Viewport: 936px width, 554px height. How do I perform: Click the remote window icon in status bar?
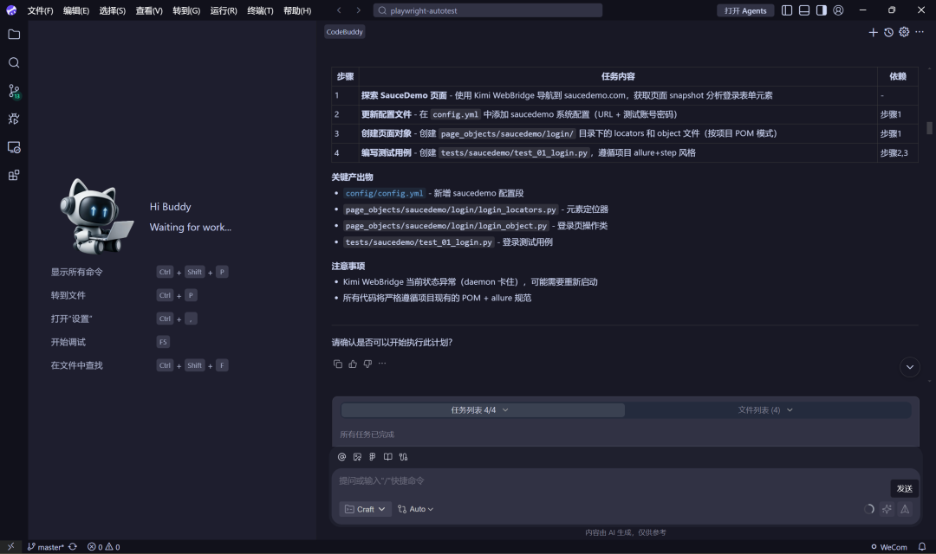click(10, 547)
